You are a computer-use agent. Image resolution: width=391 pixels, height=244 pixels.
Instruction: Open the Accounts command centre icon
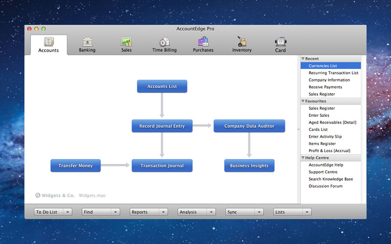tap(48, 41)
